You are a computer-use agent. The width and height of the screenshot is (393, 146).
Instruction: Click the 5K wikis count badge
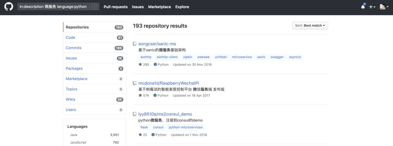coord(120,99)
